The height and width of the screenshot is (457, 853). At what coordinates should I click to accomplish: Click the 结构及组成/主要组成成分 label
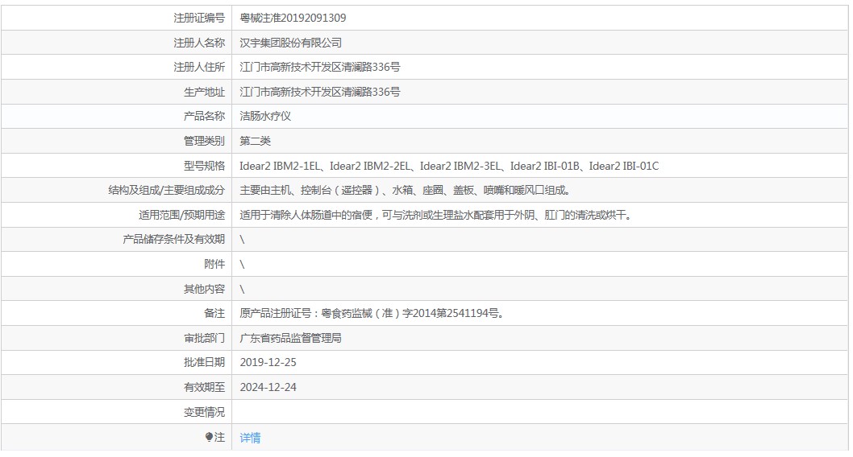pos(166,191)
